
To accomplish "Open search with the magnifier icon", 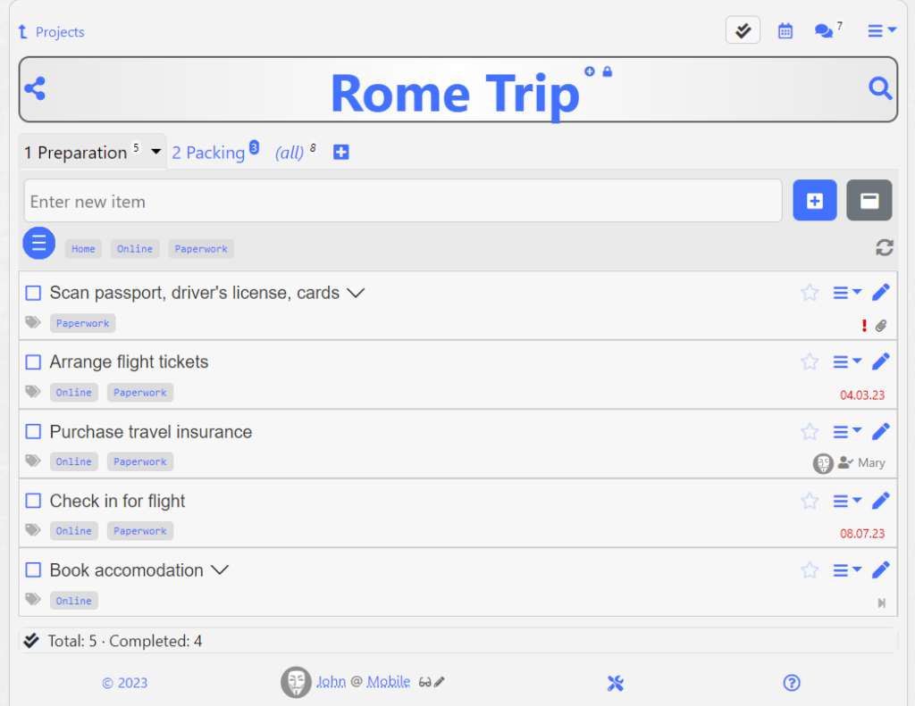I will tap(880, 88).
